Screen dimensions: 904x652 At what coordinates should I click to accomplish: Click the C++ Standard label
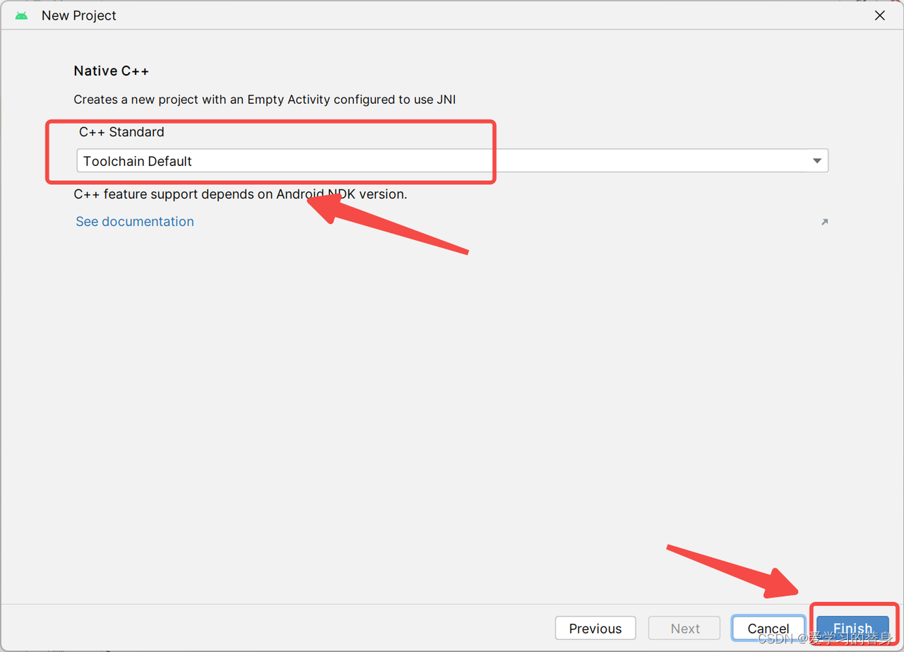point(121,132)
